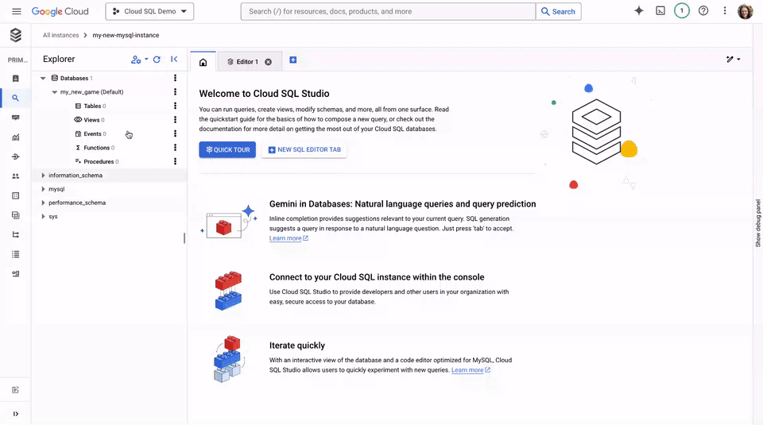Go to the home tab
The height and width of the screenshot is (425, 763).
click(x=203, y=62)
